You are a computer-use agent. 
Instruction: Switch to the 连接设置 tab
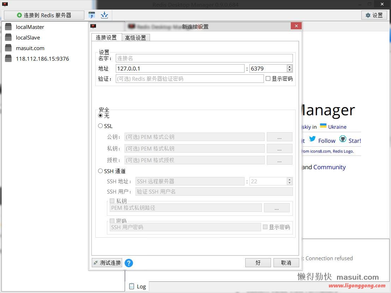[x=107, y=37]
